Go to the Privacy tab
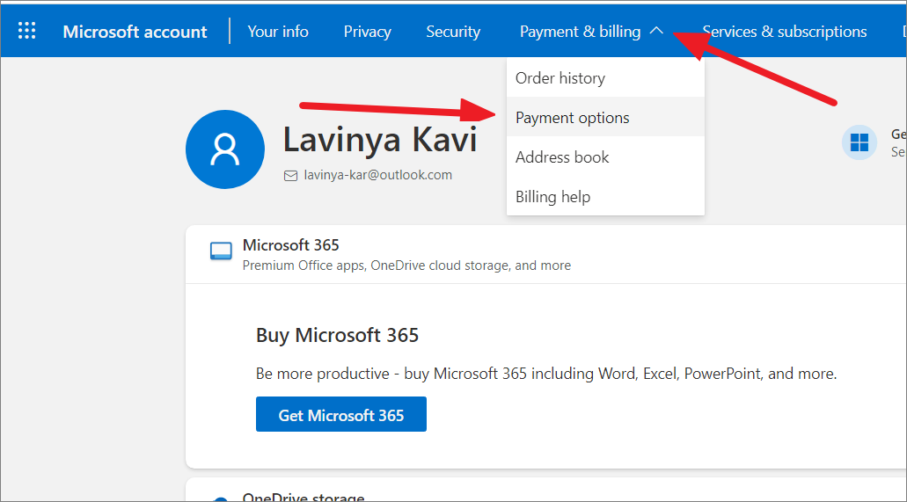 coord(368,32)
